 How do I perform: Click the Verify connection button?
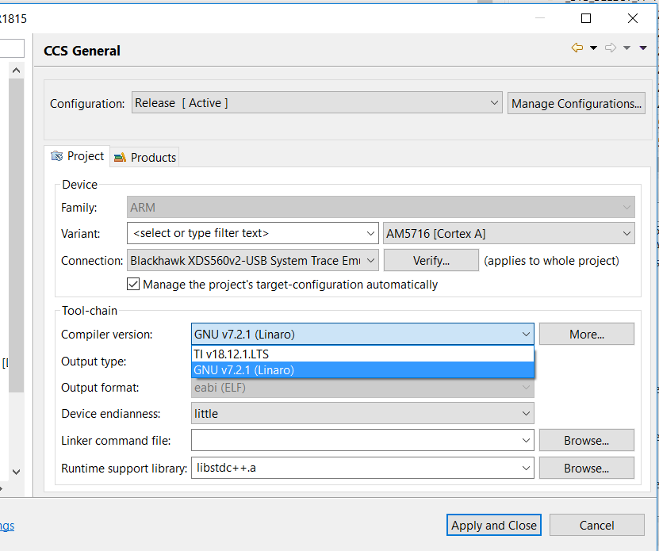pyautogui.click(x=431, y=260)
